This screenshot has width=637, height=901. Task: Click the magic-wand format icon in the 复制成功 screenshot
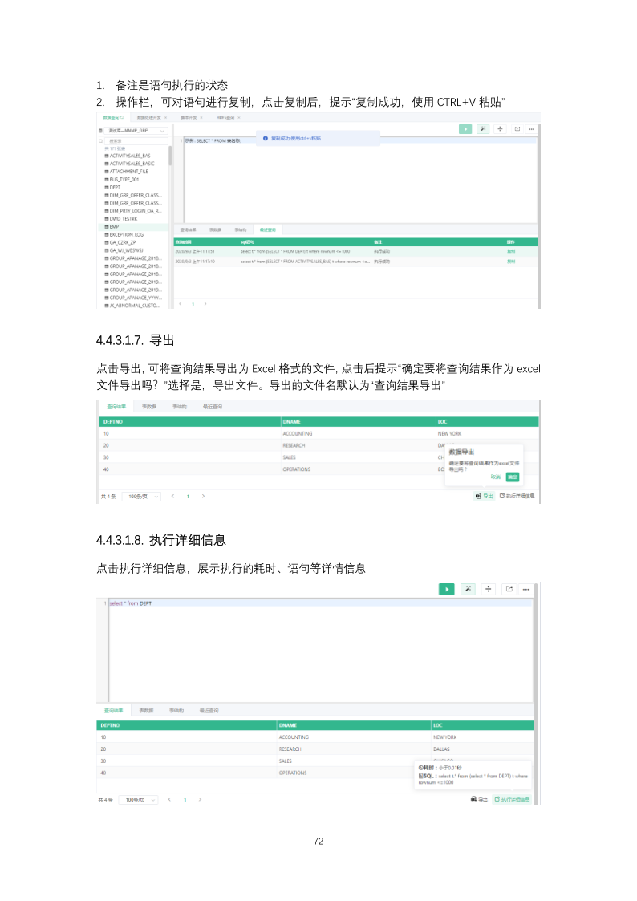coord(483,129)
